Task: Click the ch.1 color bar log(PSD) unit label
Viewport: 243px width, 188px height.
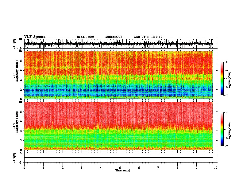Action: pos(230,80)
